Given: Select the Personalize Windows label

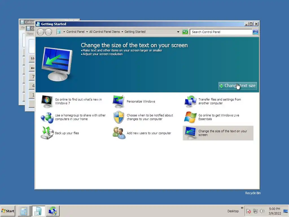Looking at the screenshot, I should coord(141,101).
